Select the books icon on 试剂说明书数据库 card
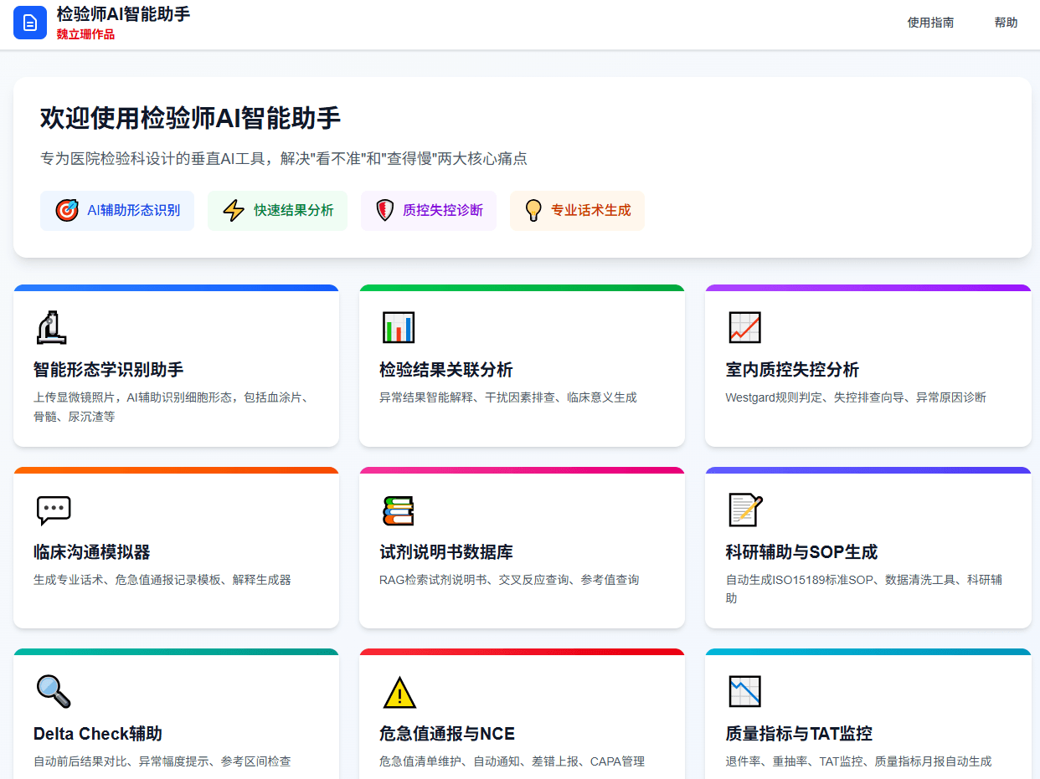 [x=400, y=510]
